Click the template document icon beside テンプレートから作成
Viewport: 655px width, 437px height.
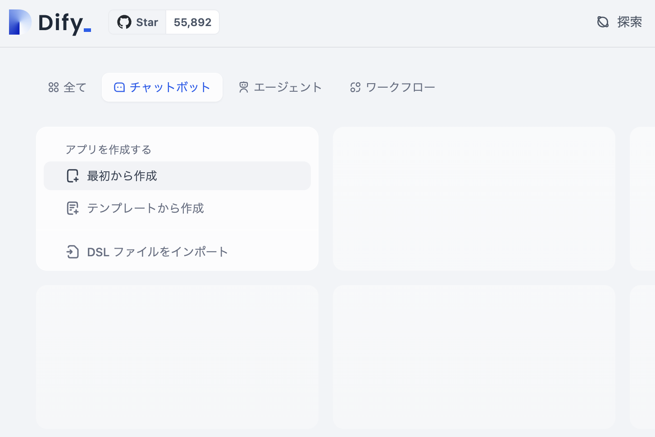coord(73,208)
